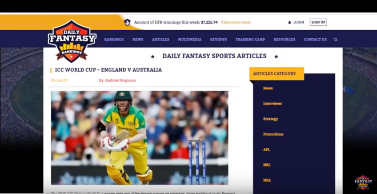Select the REVIEWS menu item
This screenshot has height=194, width=377.
219,40
